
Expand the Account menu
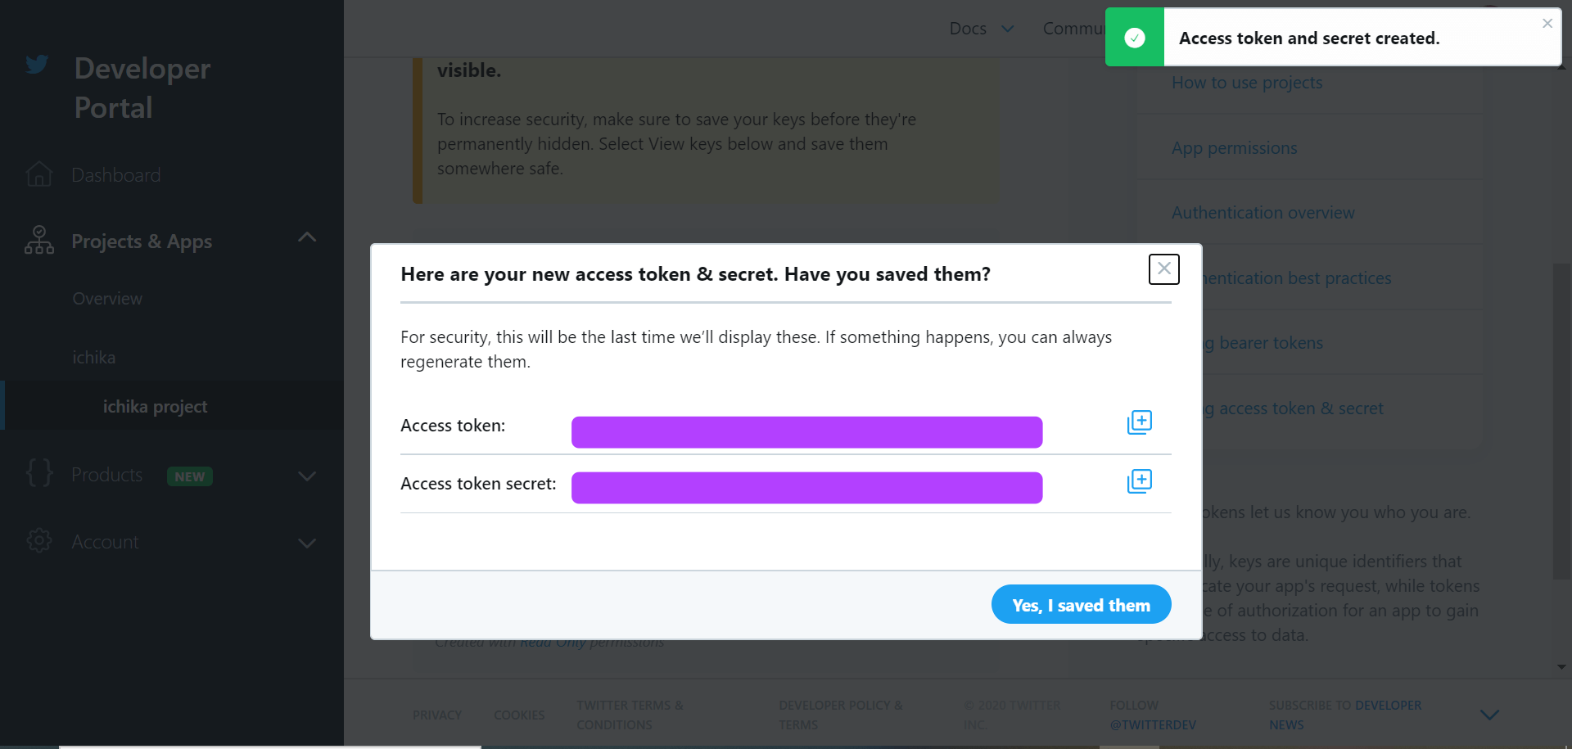[x=307, y=544]
